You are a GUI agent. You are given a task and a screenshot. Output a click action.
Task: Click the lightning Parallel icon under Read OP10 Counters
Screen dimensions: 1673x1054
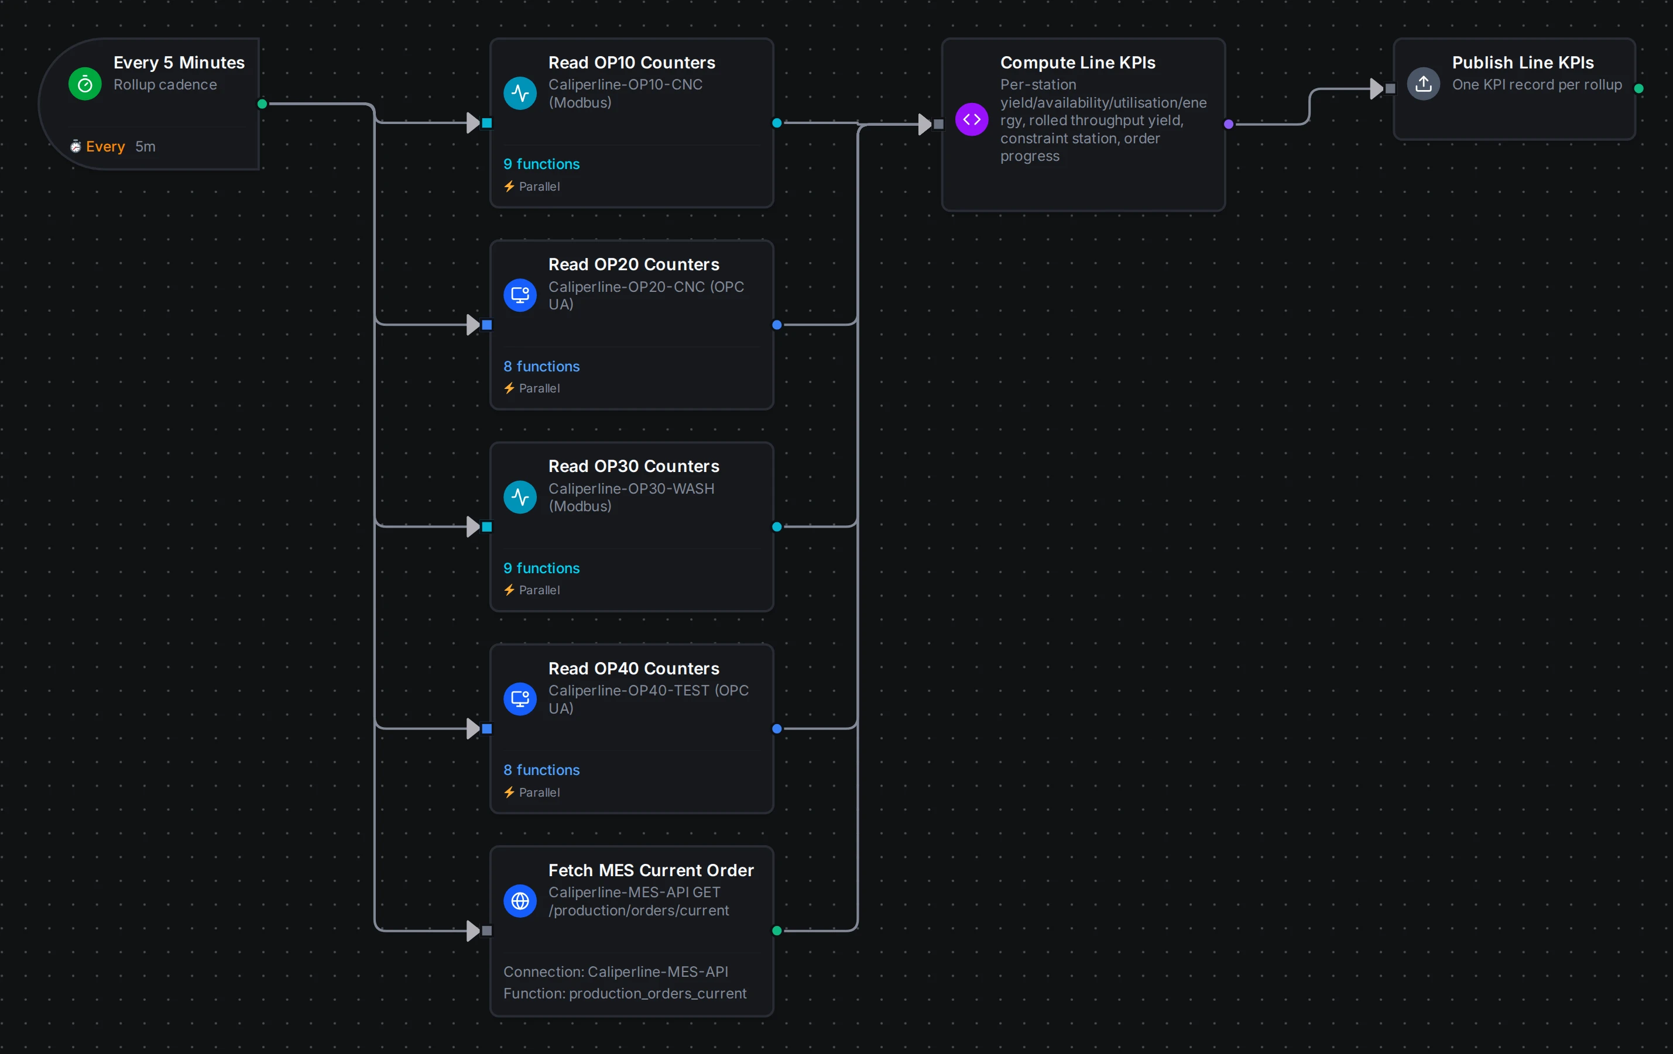509,186
